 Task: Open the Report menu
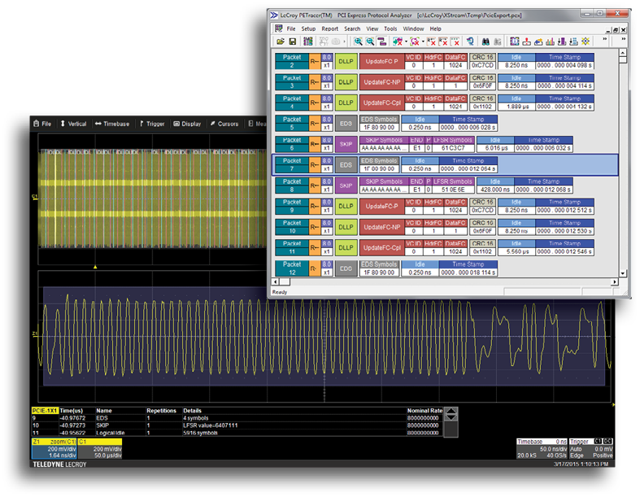[x=329, y=28]
